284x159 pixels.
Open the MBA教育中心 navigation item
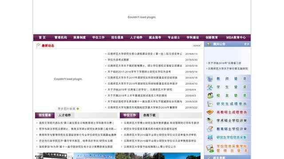pos(236,38)
